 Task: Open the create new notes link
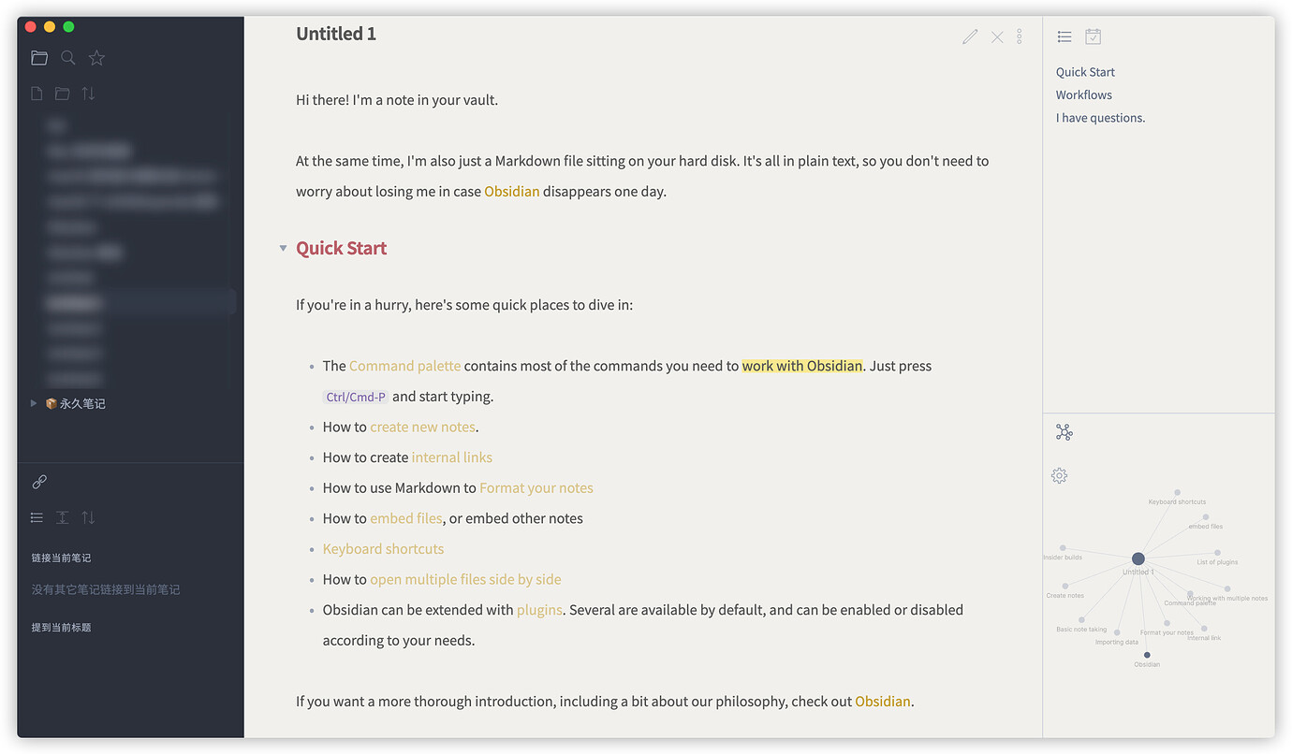click(422, 426)
